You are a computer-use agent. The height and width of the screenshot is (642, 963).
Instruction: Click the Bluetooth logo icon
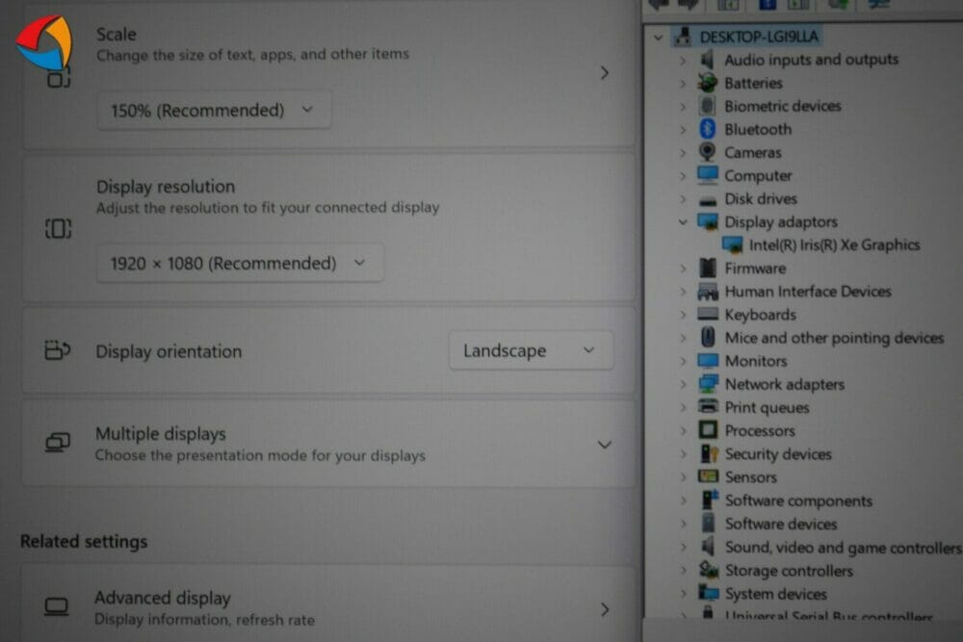tap(708, 129)
